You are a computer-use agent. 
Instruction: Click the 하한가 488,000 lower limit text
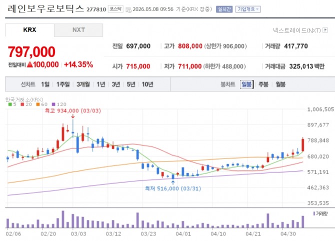224,66
